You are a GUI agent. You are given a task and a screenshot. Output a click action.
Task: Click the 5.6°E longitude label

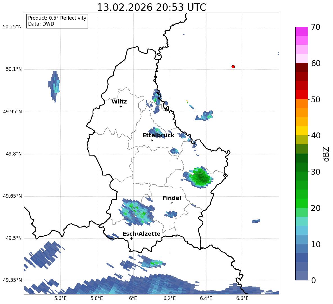pos(60,298)
